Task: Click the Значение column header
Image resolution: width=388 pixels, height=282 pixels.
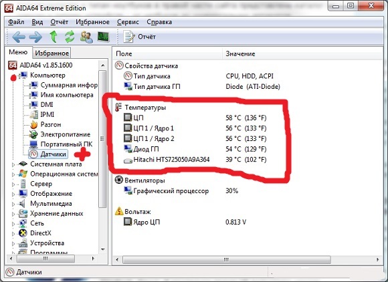Action: [x=303, y=53]
